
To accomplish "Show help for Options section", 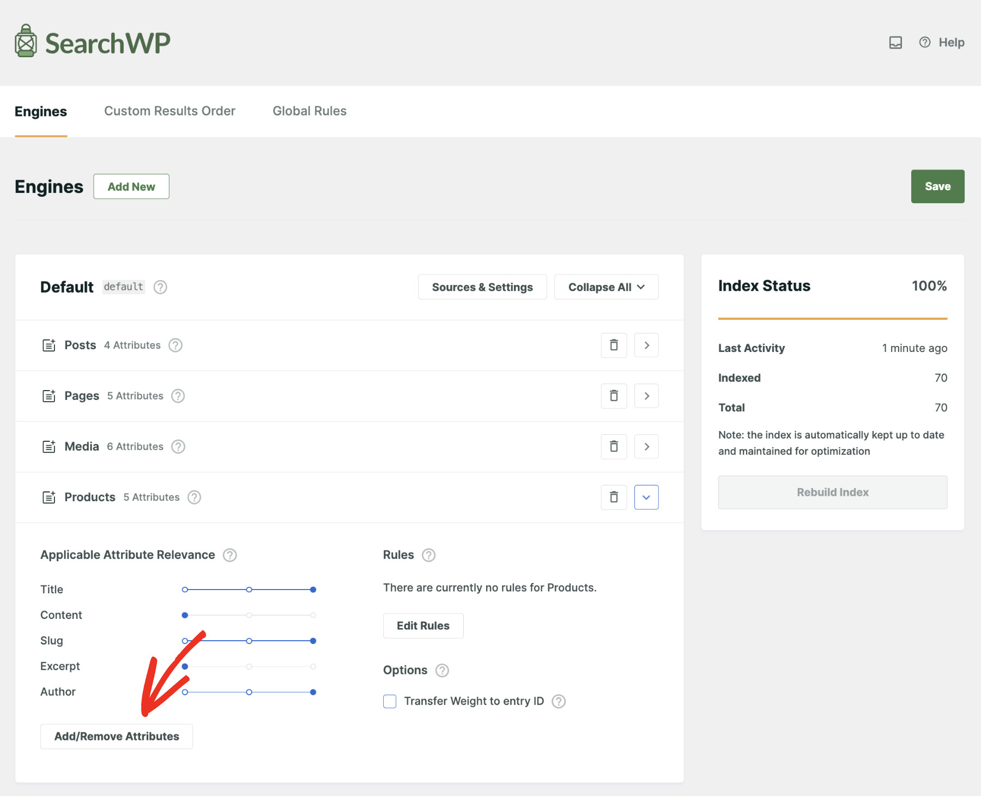I will point(442,671).
